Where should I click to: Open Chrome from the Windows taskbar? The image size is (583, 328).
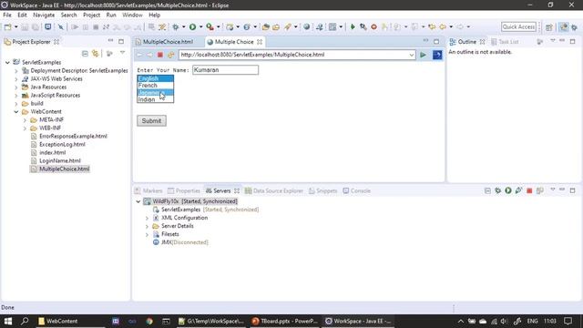point(149,321)
